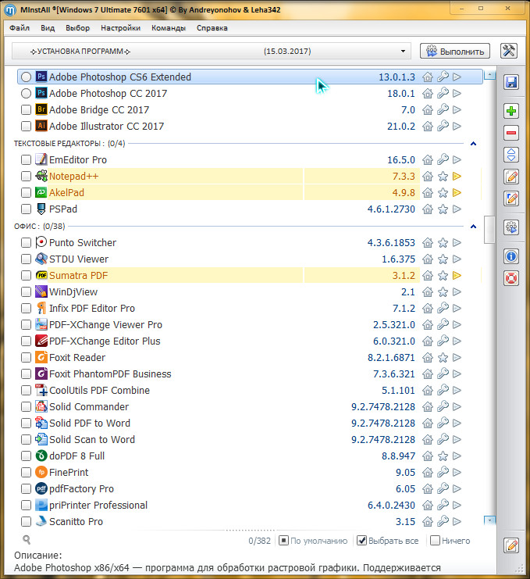530x579 pixels.
Task: Select the 'PDF-XChange Editor Plus' row
Action: point(250,341)
